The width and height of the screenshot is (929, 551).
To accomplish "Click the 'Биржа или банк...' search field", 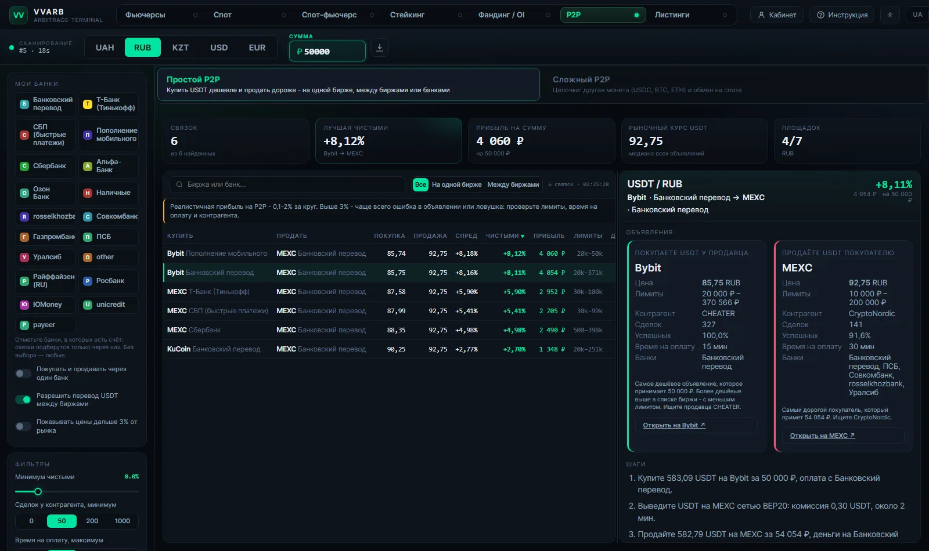I will (x=287, y=184).
